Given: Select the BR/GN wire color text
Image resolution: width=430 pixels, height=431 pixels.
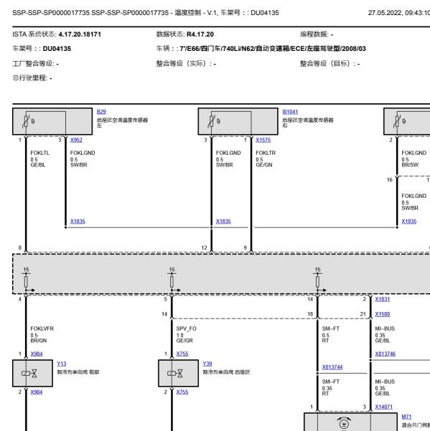Looking at the screenshot, I should point(39,341).
